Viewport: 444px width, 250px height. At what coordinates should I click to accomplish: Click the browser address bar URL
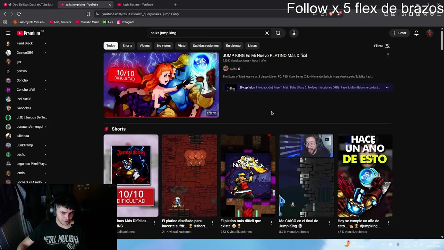tap(140, 14)
